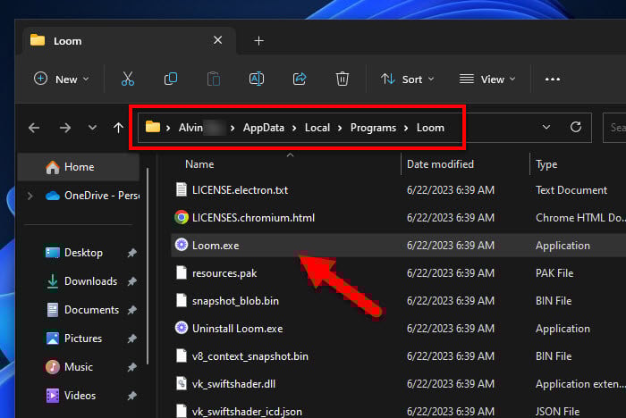Select Loom.exe file name text
626x418 pixels.
click(x=216, y=246)
